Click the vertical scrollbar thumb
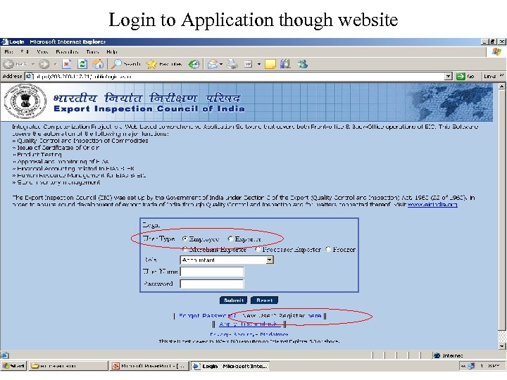Viewport: 507px width, 380px height. coord(501,210)
